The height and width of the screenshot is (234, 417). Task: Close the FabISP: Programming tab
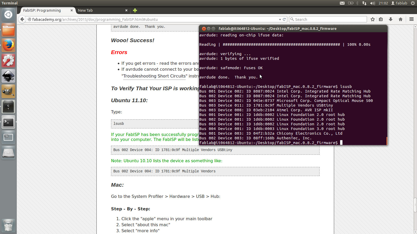(72, 10)
